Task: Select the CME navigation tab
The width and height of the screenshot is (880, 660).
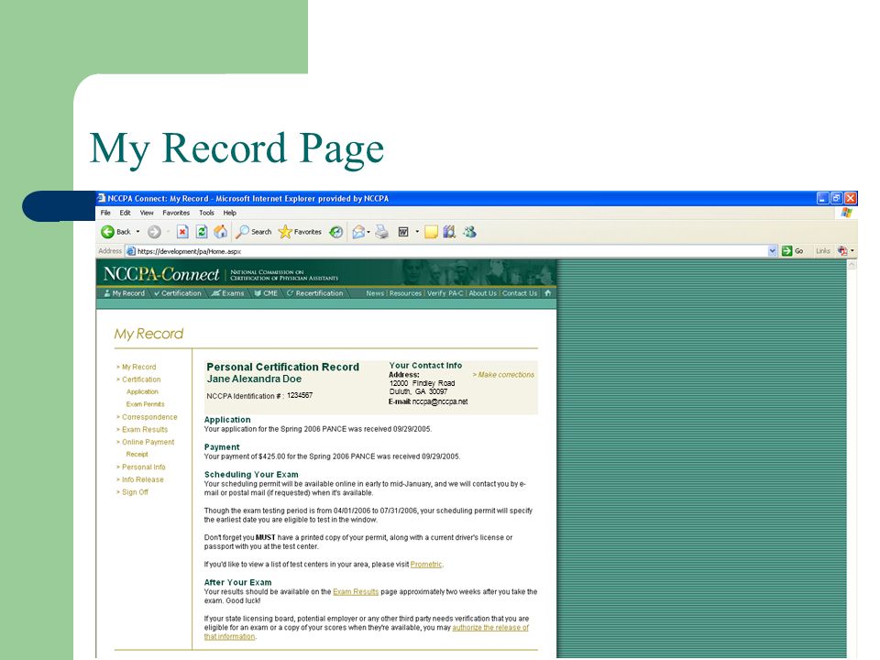Action: tap(266, 293)
